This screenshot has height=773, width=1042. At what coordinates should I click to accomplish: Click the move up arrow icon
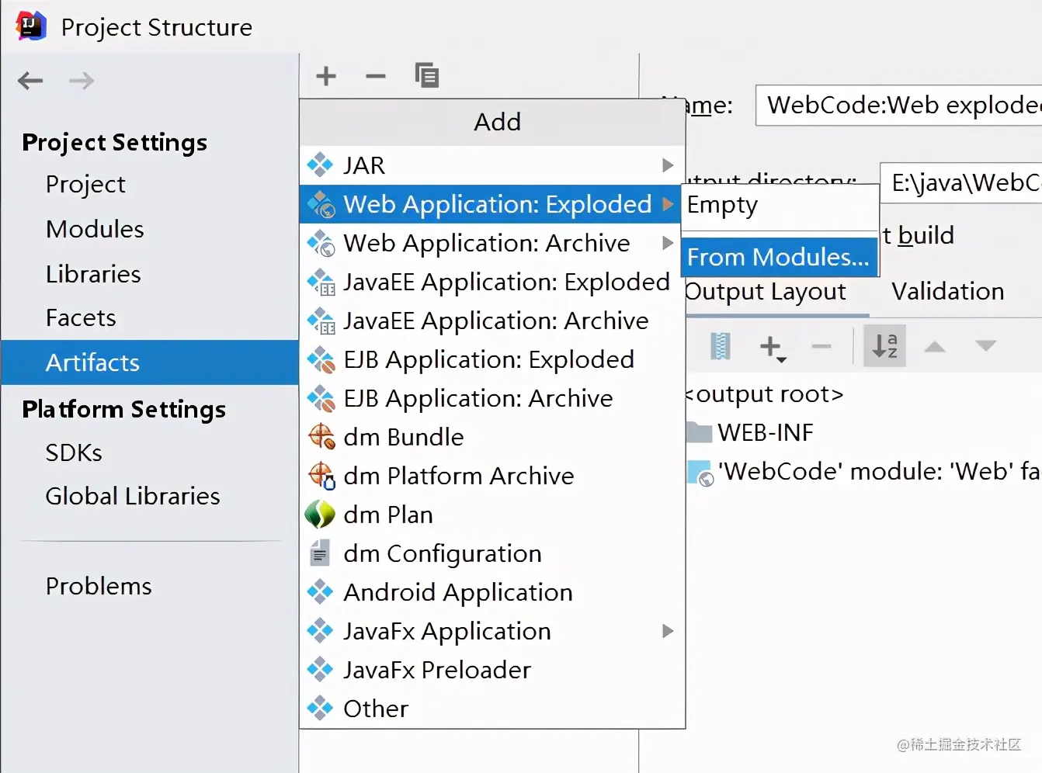coord(935,347)
